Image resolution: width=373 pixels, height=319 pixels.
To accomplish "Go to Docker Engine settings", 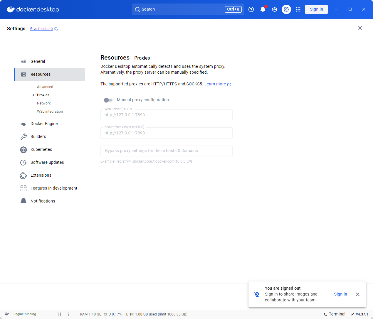I will click(x=50, y=124).
